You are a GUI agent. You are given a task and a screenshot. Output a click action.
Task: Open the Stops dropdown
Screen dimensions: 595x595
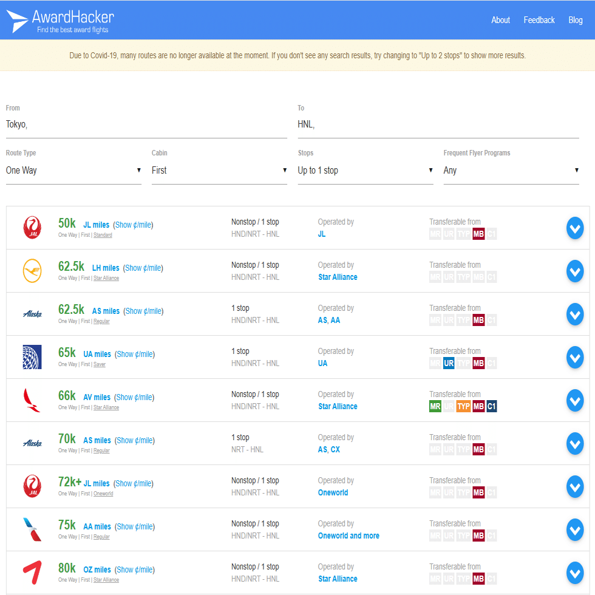click(x=365, y=171)
